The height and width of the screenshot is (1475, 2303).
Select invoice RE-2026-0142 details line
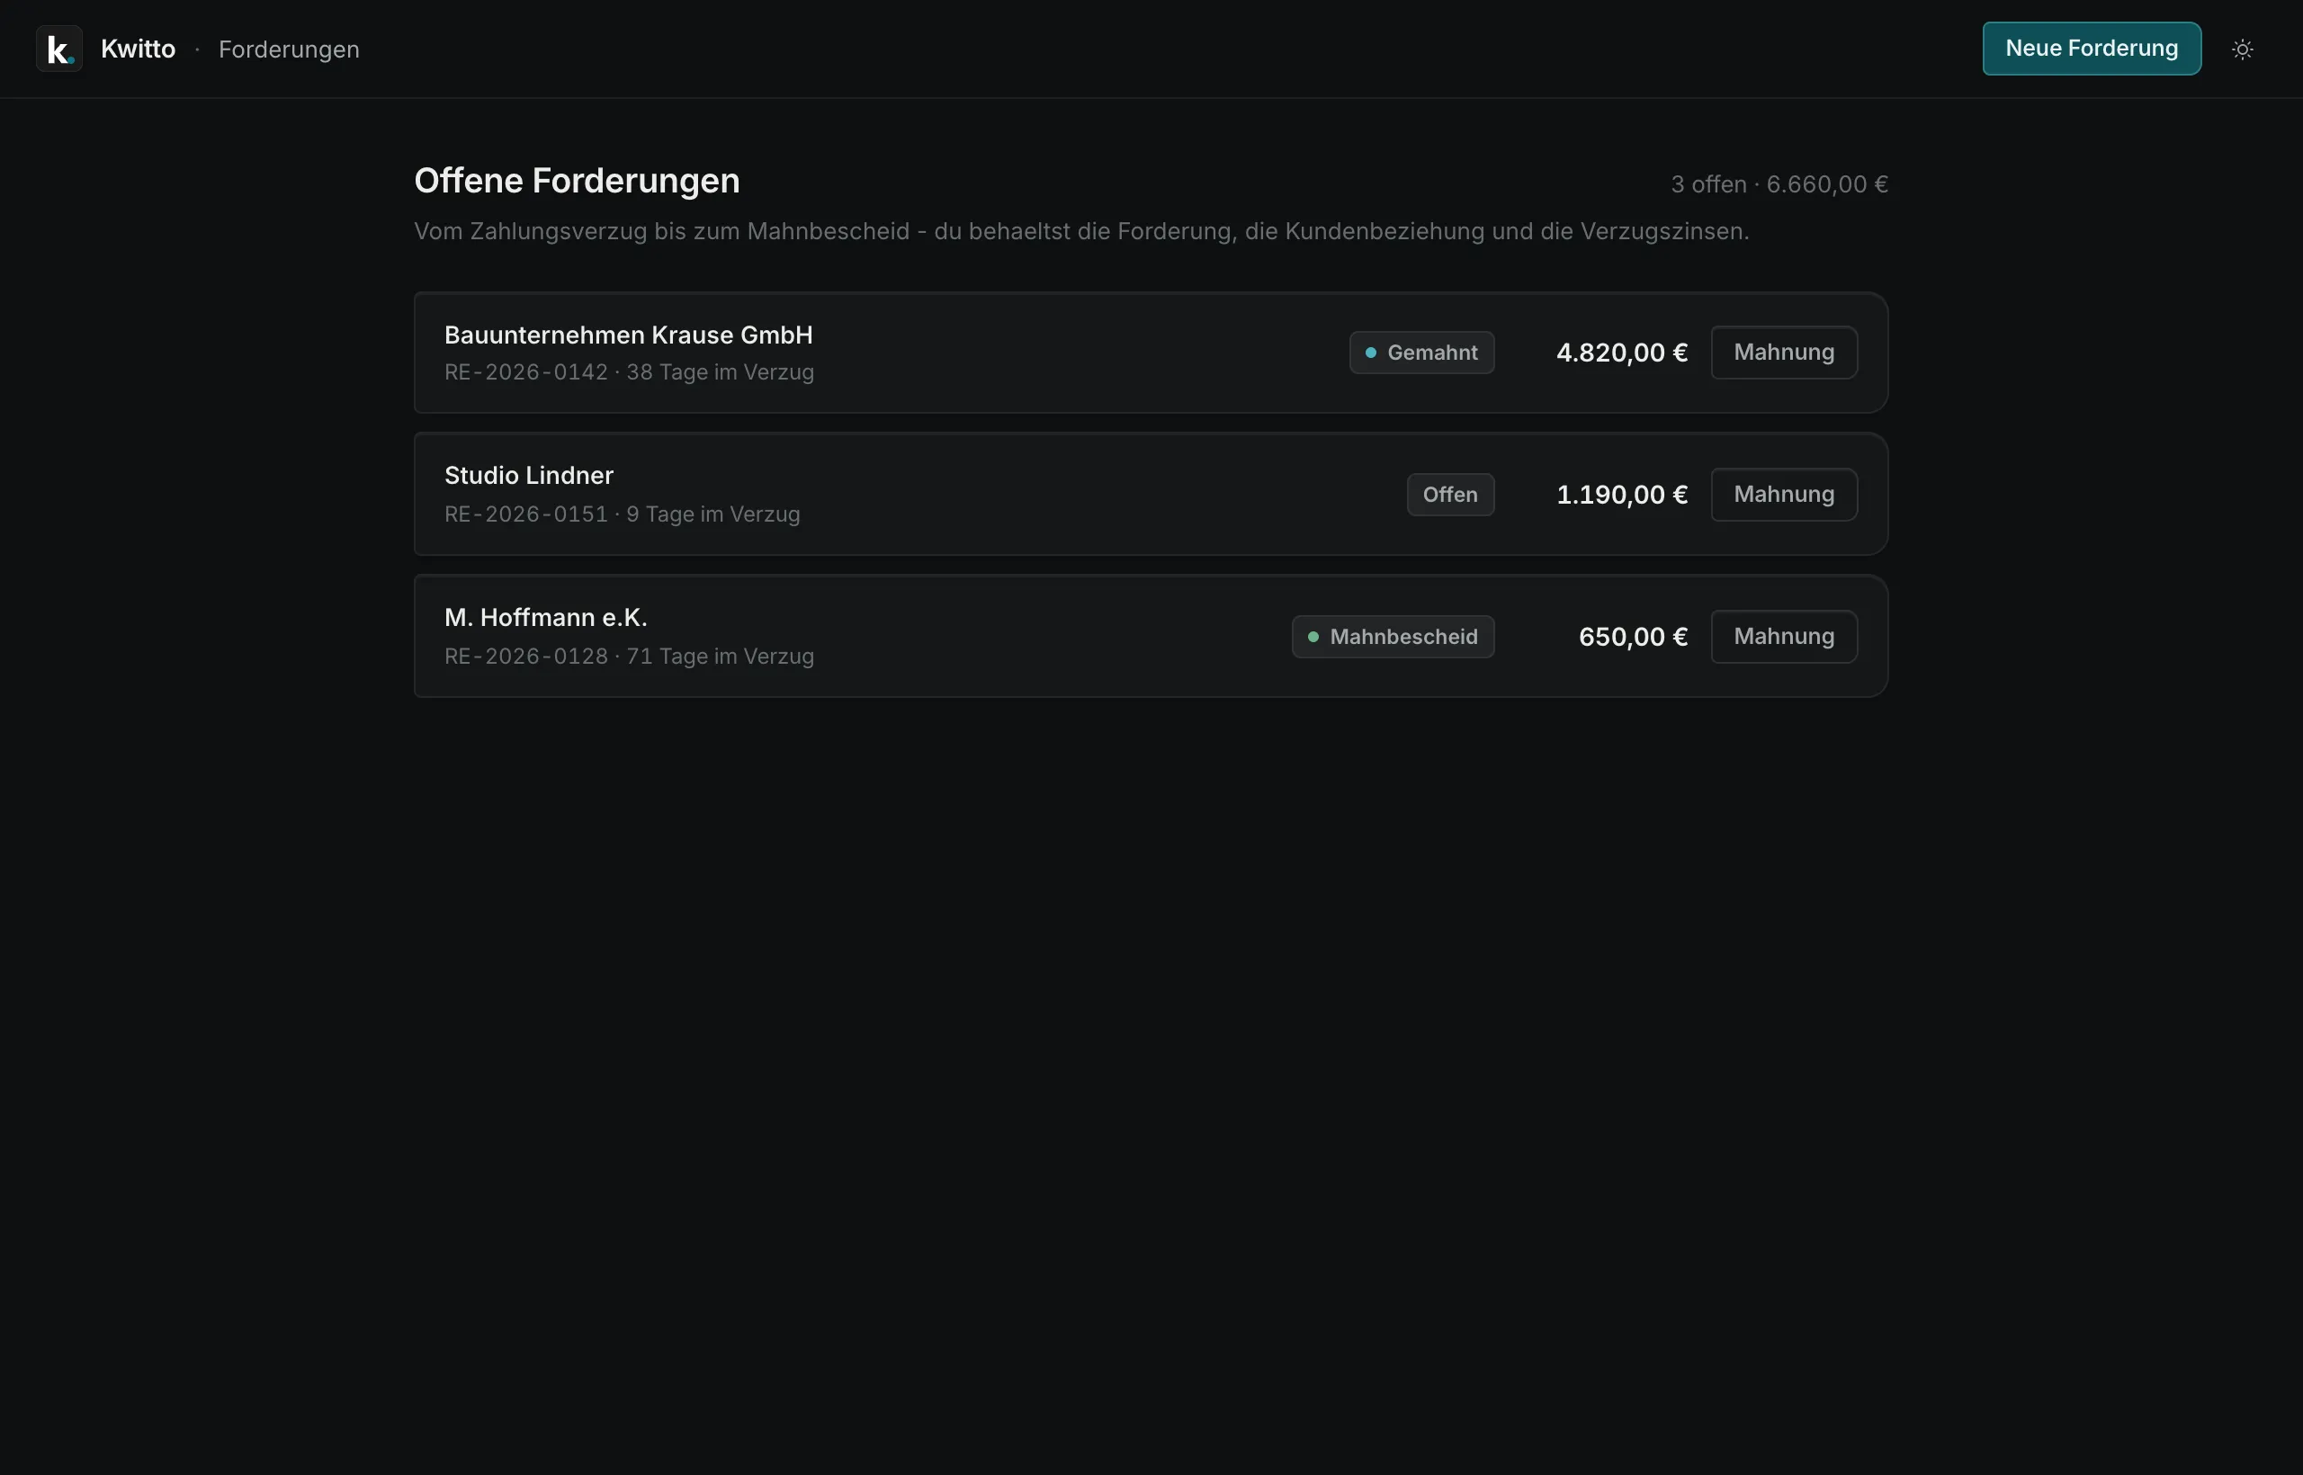point(630,372)
